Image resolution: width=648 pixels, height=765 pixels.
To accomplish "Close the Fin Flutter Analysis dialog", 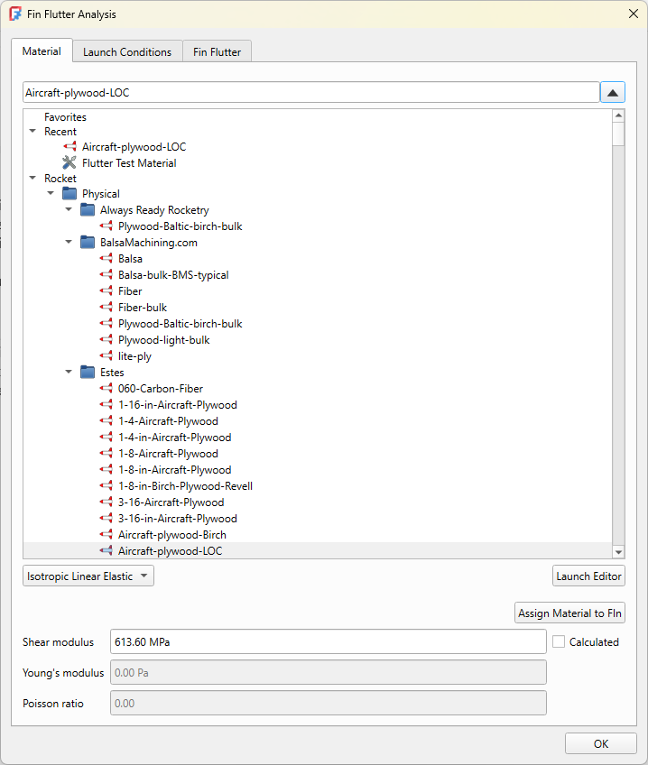I will pyautogui.click(x=634, y=14).
